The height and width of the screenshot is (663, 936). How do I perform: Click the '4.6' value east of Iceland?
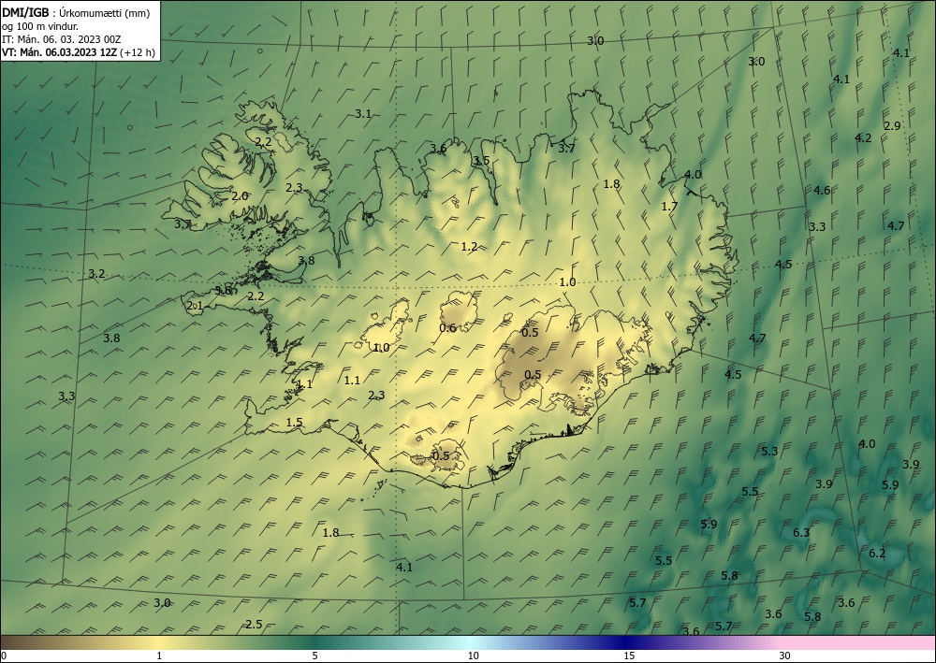822,190
